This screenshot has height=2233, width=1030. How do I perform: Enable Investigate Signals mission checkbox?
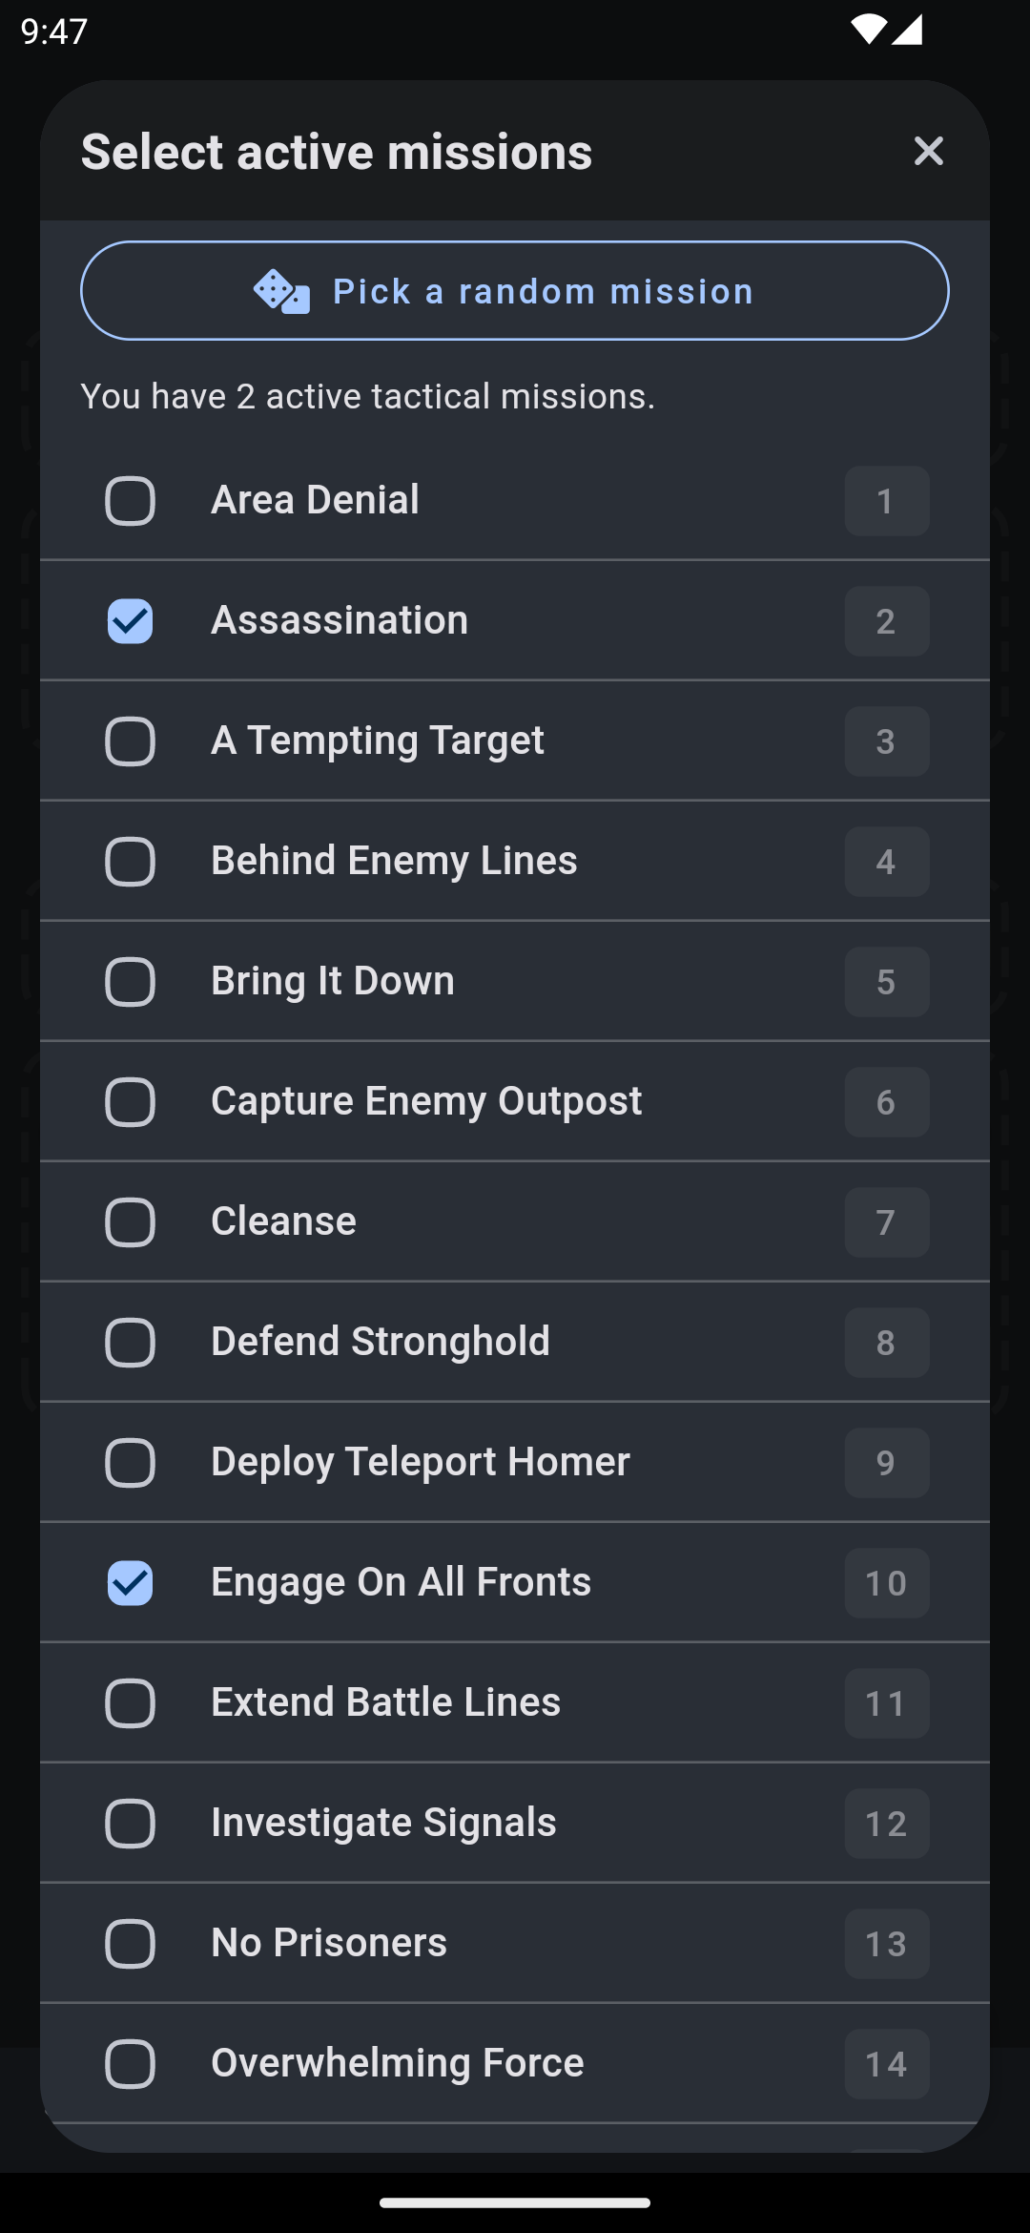[x=130, y=1824]
